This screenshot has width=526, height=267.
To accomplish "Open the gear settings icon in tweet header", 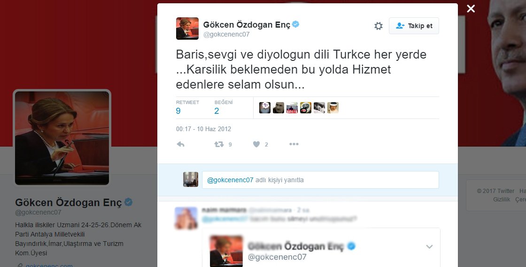I will click(x=379, y=26).
